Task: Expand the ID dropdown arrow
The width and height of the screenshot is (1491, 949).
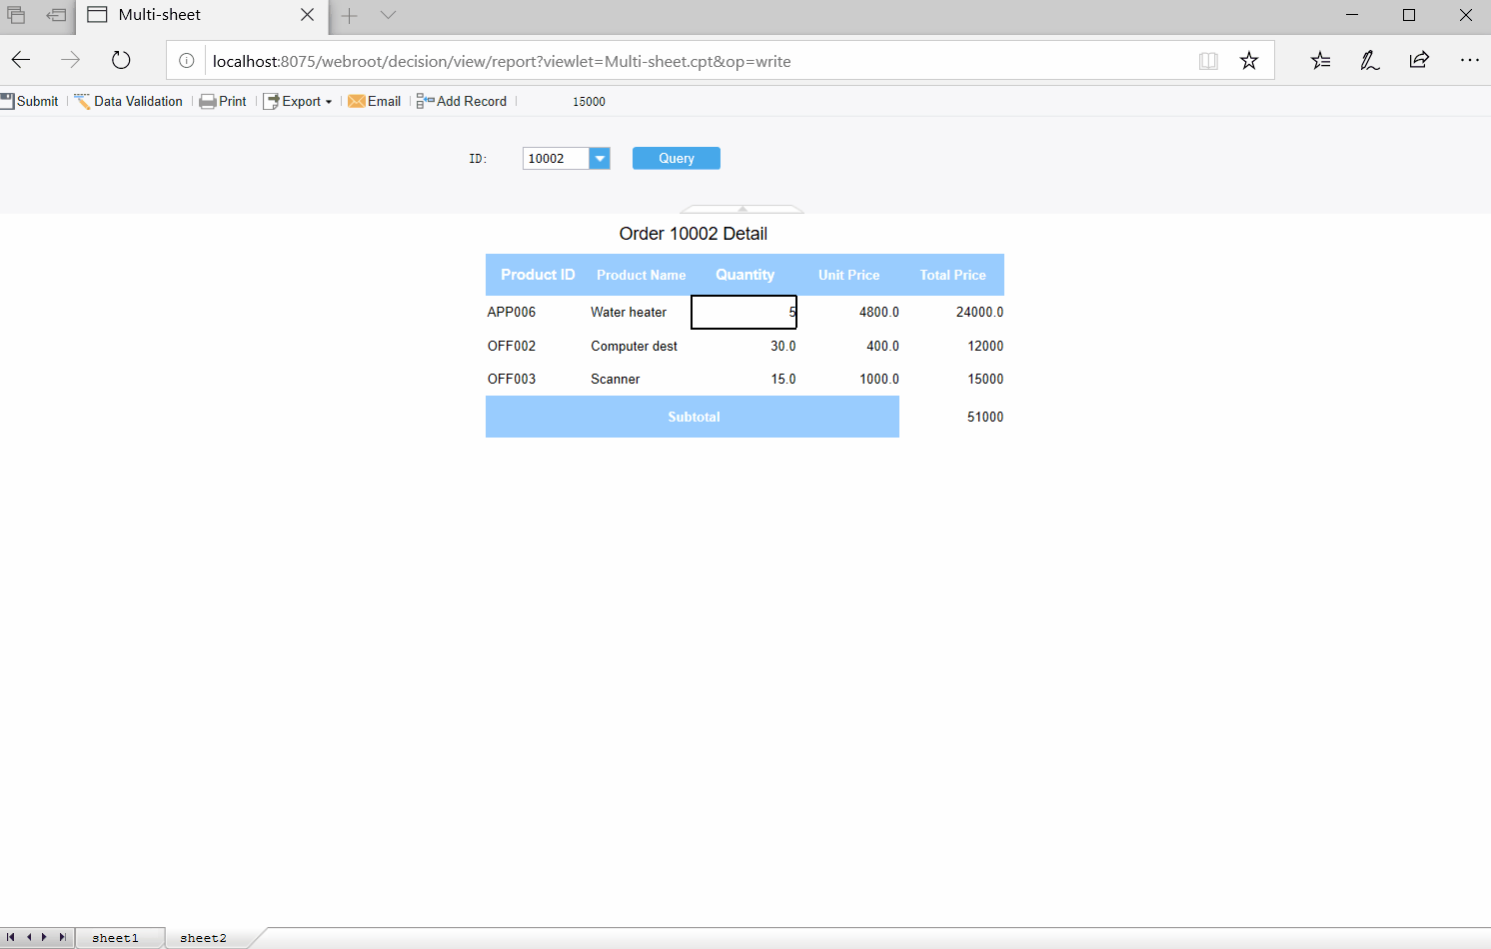Action: tap(600, 158)
